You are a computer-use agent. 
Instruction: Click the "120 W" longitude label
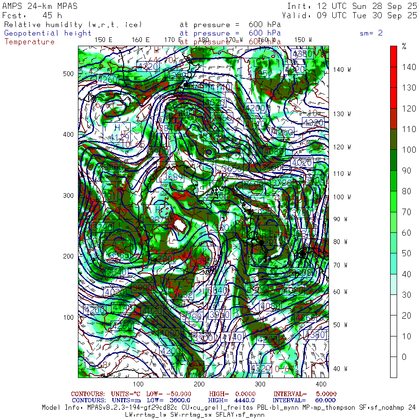342,147
